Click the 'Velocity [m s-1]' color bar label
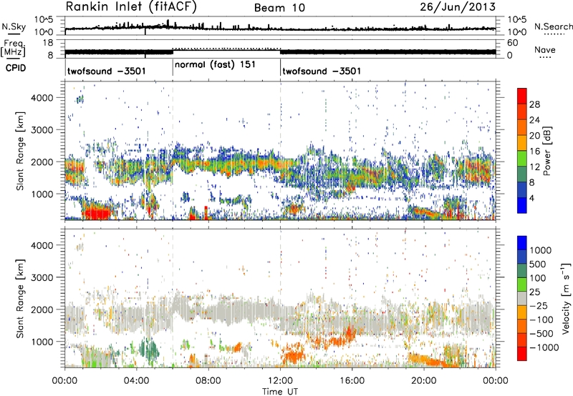The width and height of the screenshot is (573, 396). click(x=566, y=297)
